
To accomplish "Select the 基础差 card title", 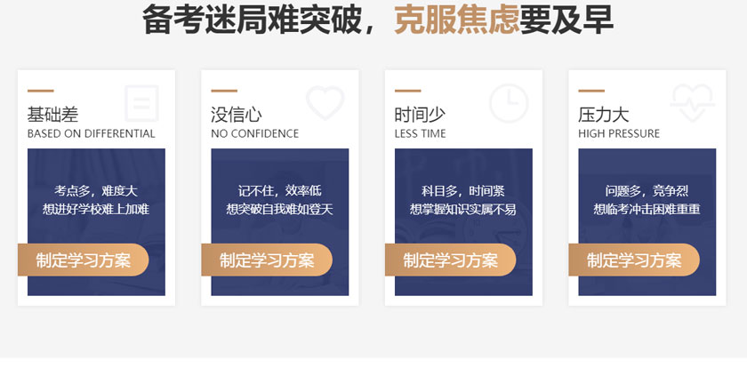I will pyautogui.click(x=52, y=115).
